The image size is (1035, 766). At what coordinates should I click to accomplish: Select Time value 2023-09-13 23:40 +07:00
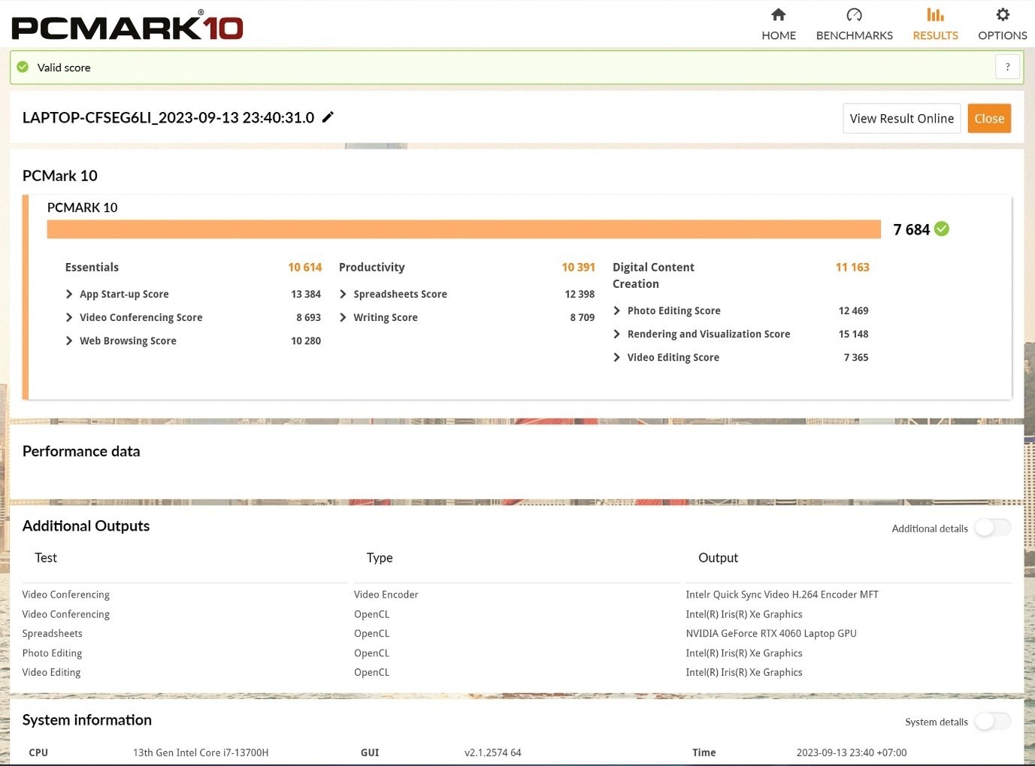[x=852, y=752]
